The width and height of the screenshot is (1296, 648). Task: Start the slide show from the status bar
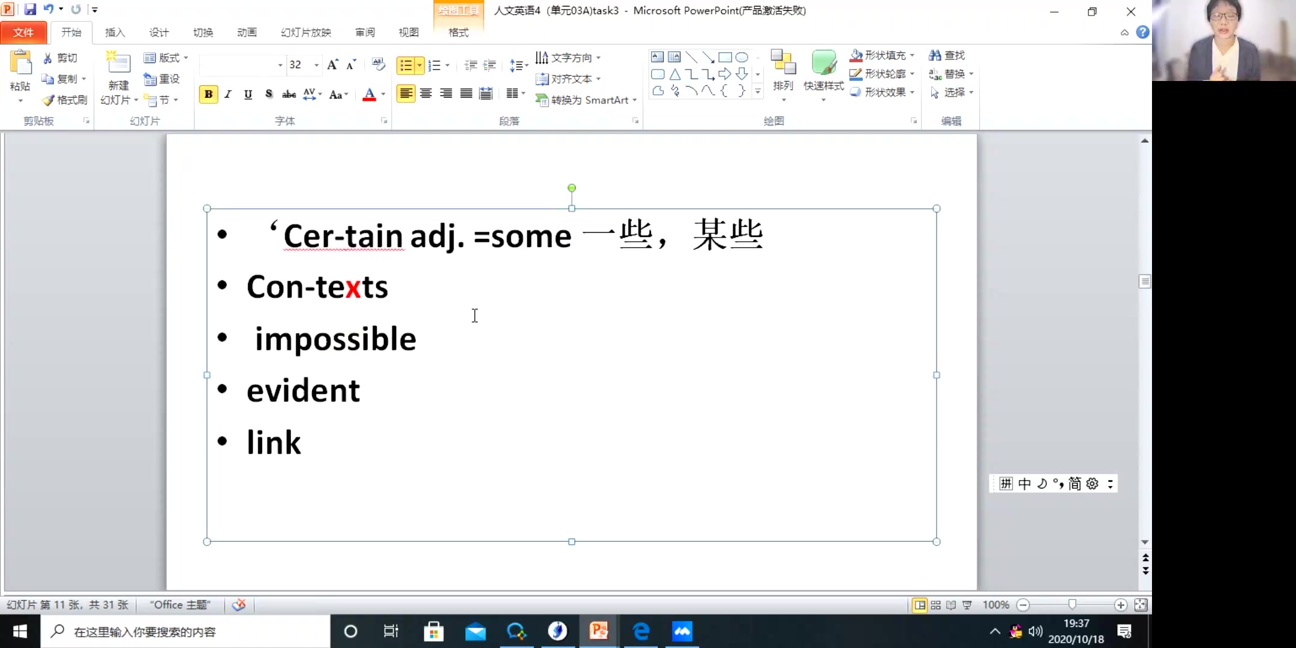[x=967, y=605]
